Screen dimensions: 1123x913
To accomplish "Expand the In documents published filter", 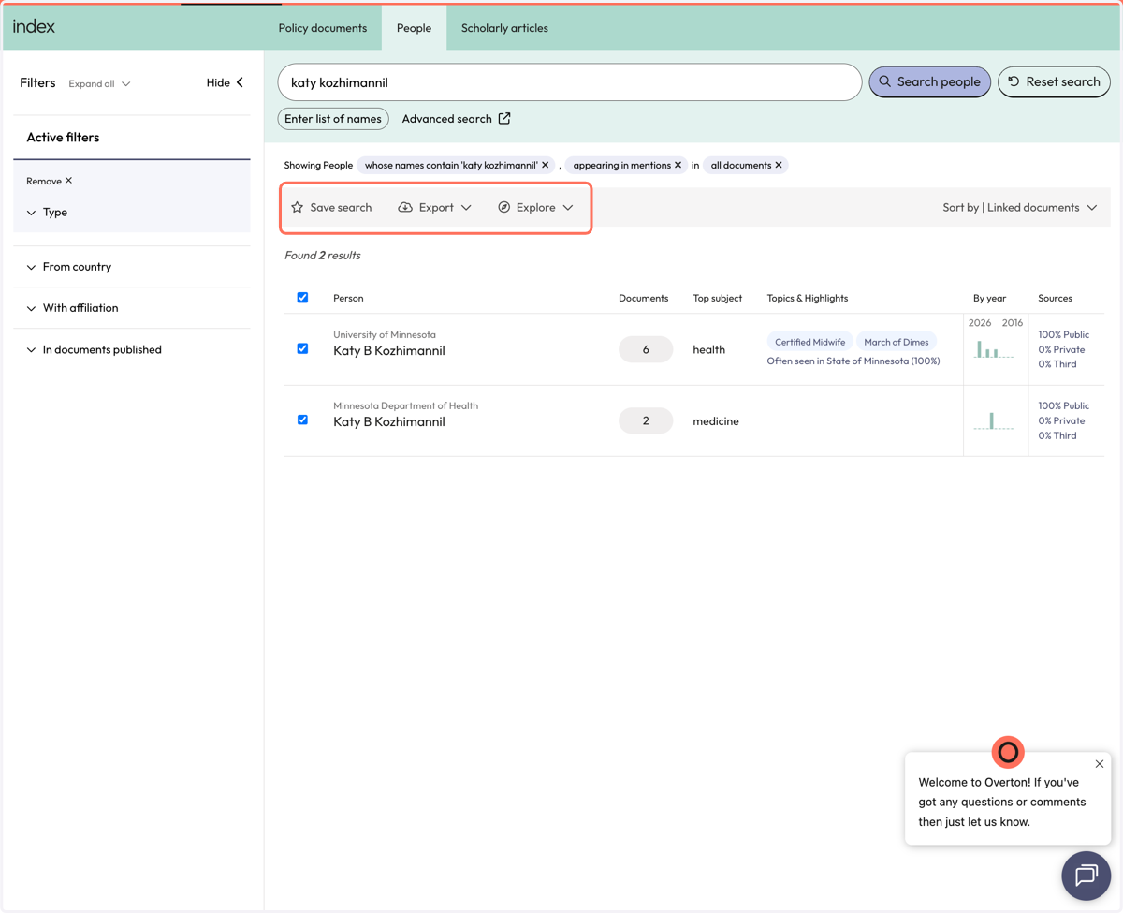I will tap(95, 349).
